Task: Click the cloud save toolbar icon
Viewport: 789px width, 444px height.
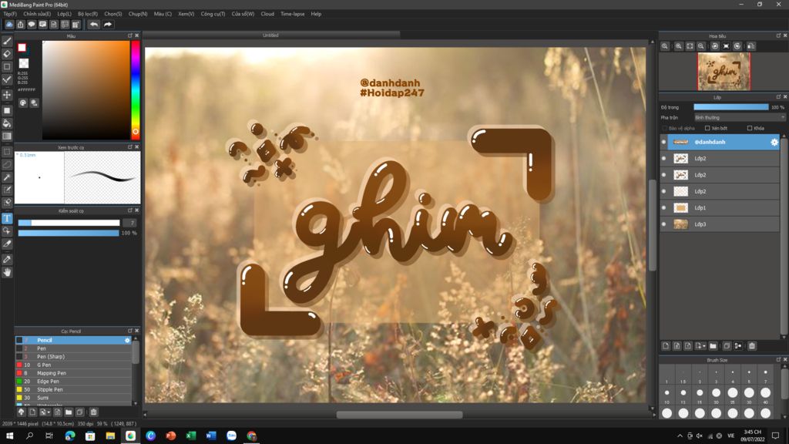Action: [9, 24]
